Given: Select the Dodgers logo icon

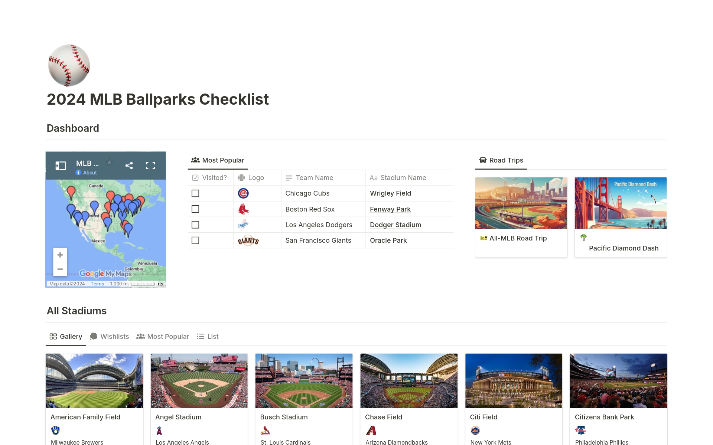Looking at the screenshot, I should click(243, 225).
